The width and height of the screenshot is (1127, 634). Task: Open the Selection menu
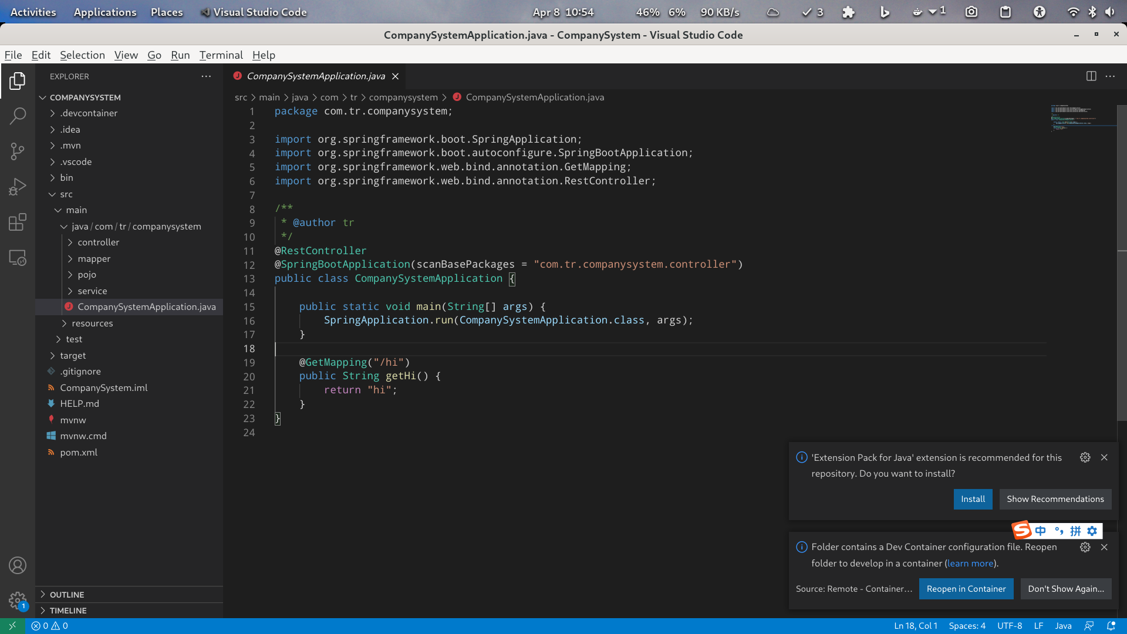[x=82, y=55]
